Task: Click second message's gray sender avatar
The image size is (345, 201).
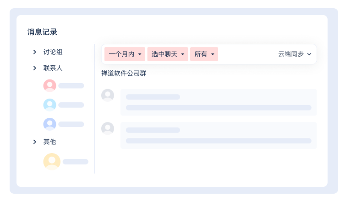Action: pos(108,128)
